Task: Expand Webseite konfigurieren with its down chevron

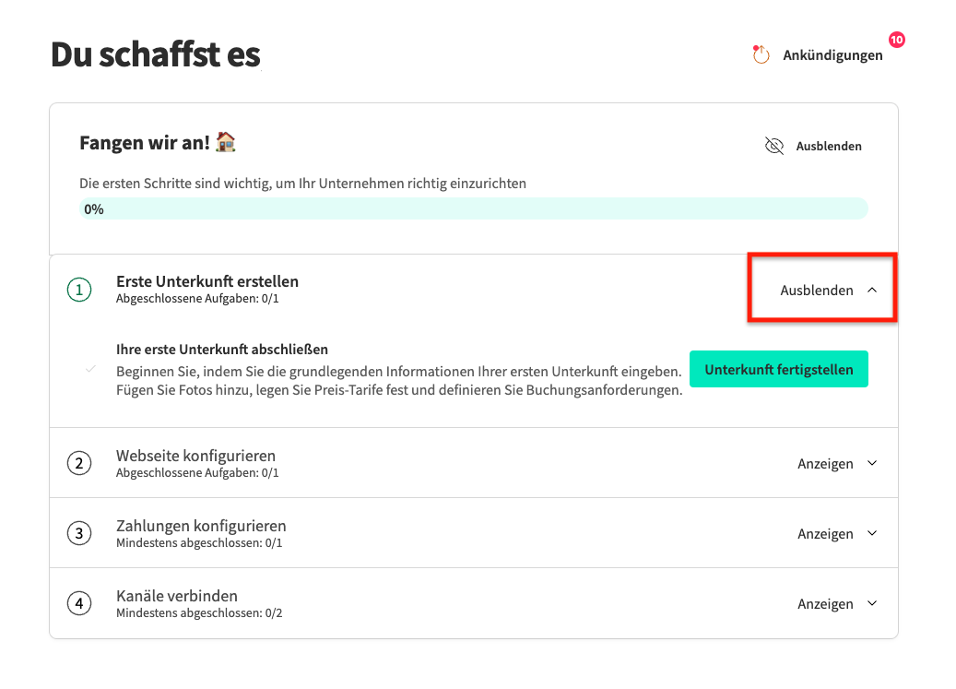Action: click(x=872, y=464)
